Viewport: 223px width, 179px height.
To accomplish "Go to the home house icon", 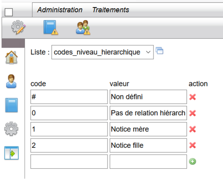I will coord(12,57).
